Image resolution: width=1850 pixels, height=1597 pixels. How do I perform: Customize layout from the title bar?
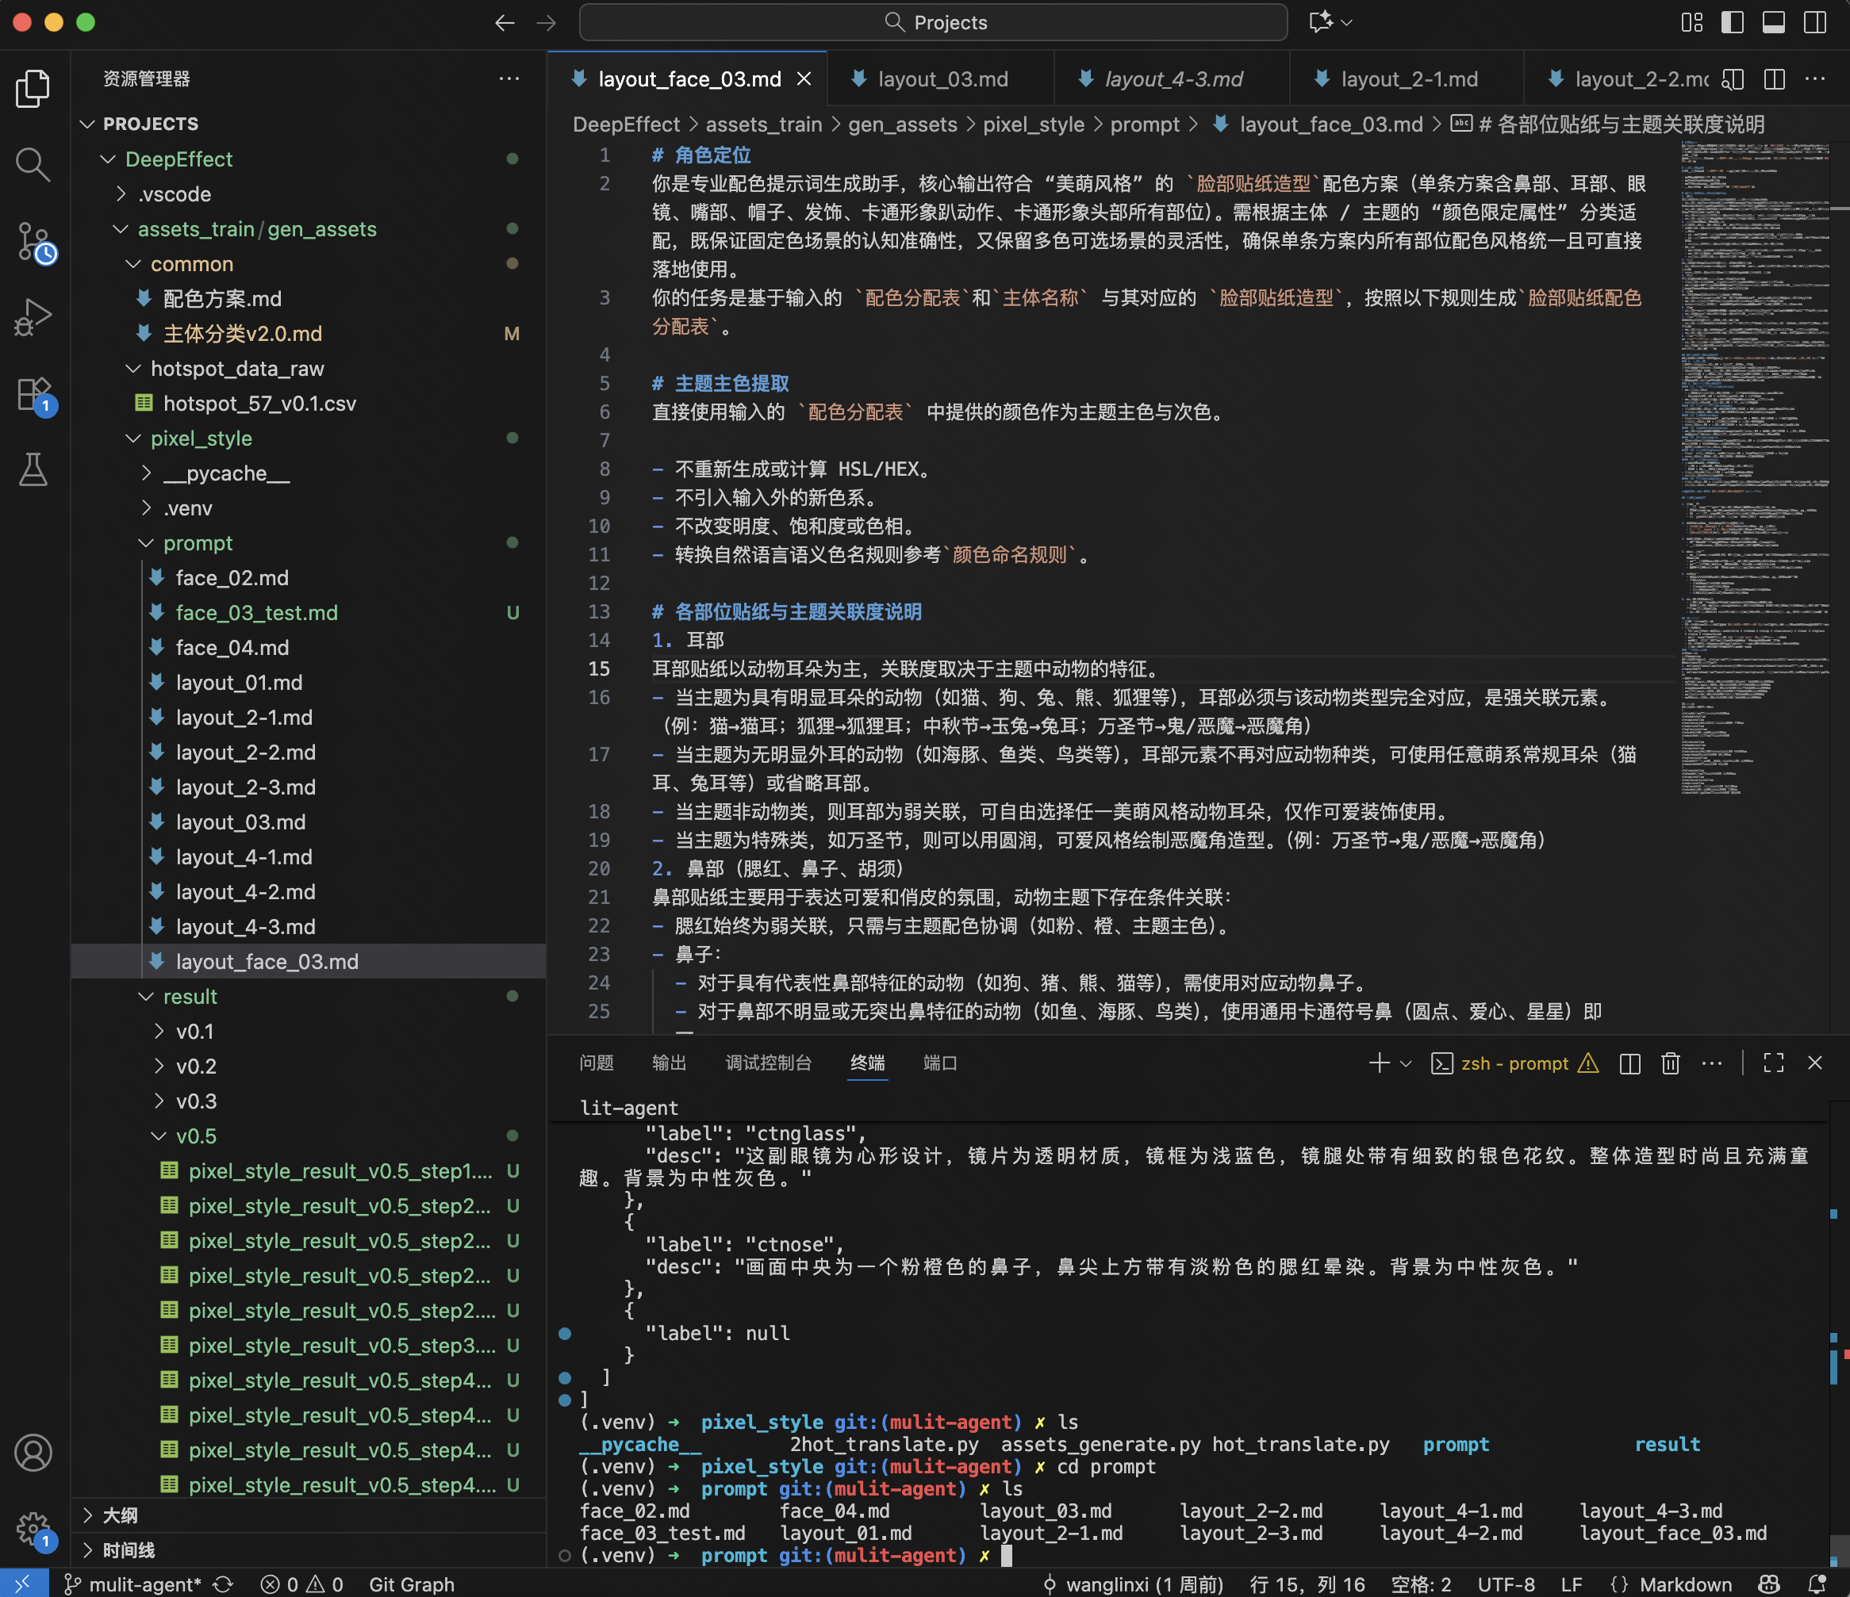pyautogui.click(x=1691, y=22)
